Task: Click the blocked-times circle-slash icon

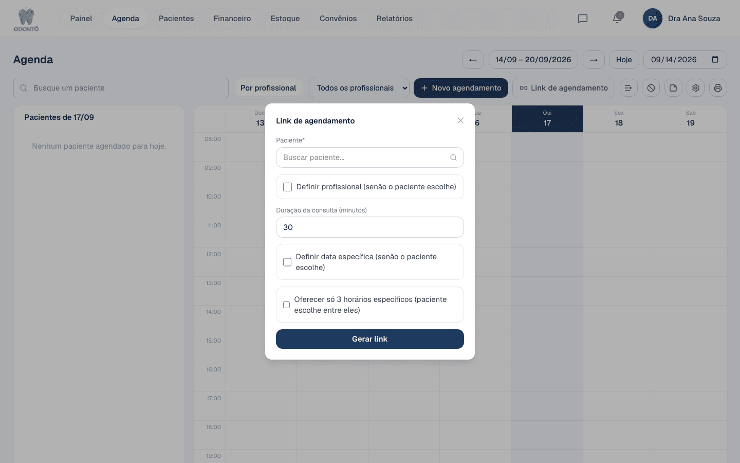Action: [651, 88]
